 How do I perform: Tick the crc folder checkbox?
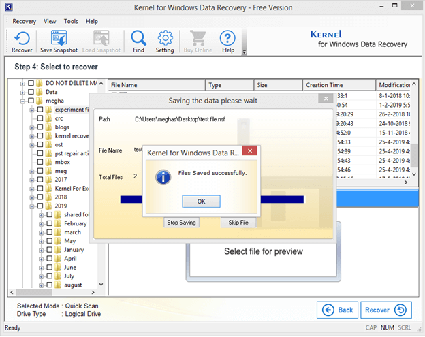40,118
